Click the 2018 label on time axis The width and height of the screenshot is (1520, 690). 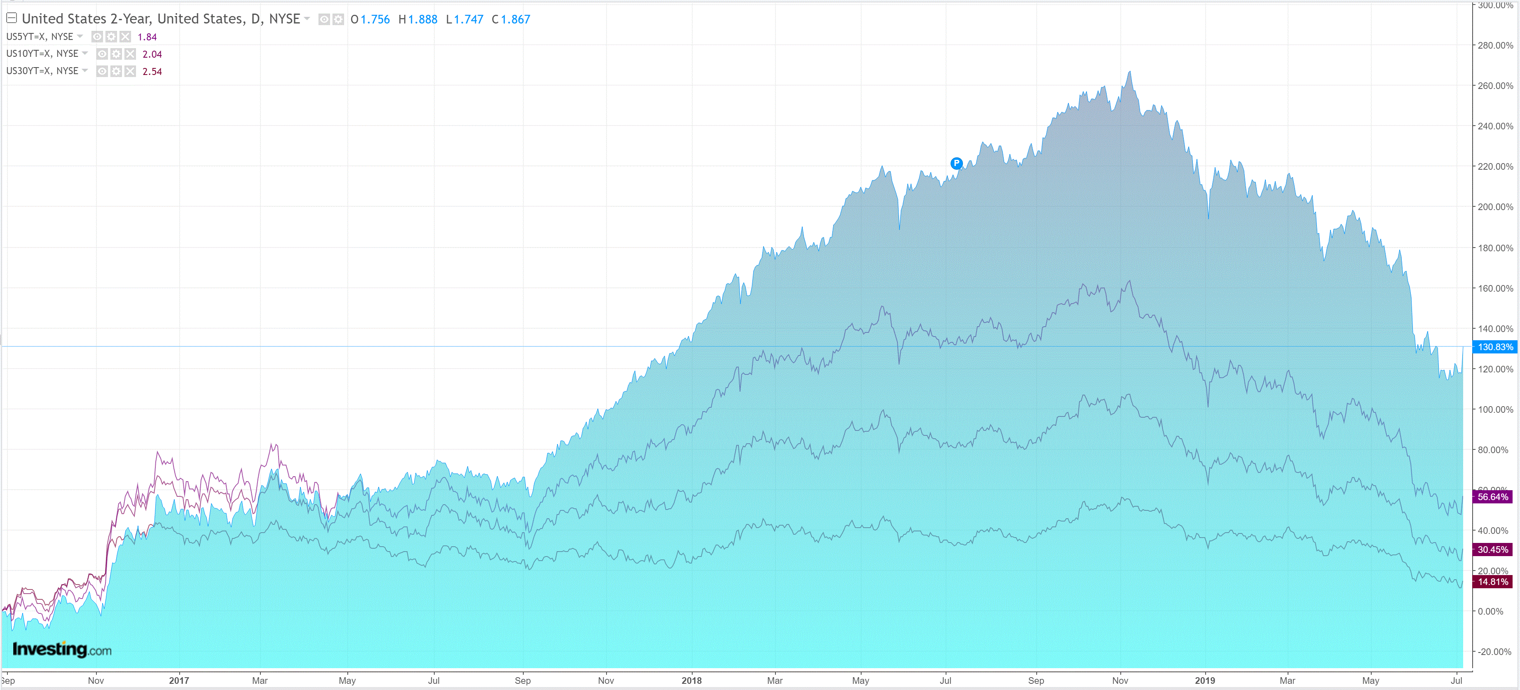[691, 680]
